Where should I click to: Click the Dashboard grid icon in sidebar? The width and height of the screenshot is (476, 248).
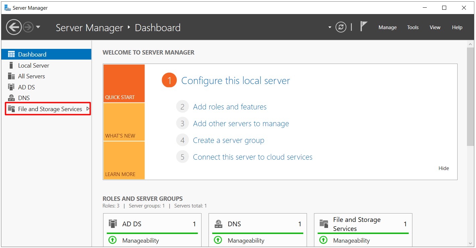click(x=11, y=54)
